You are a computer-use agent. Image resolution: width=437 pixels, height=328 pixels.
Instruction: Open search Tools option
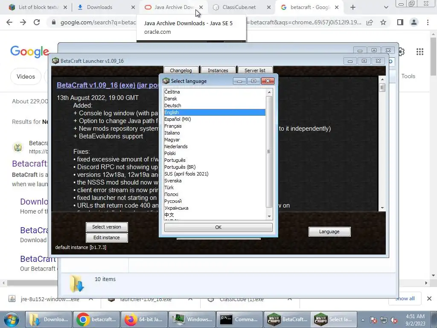point(408,76)
